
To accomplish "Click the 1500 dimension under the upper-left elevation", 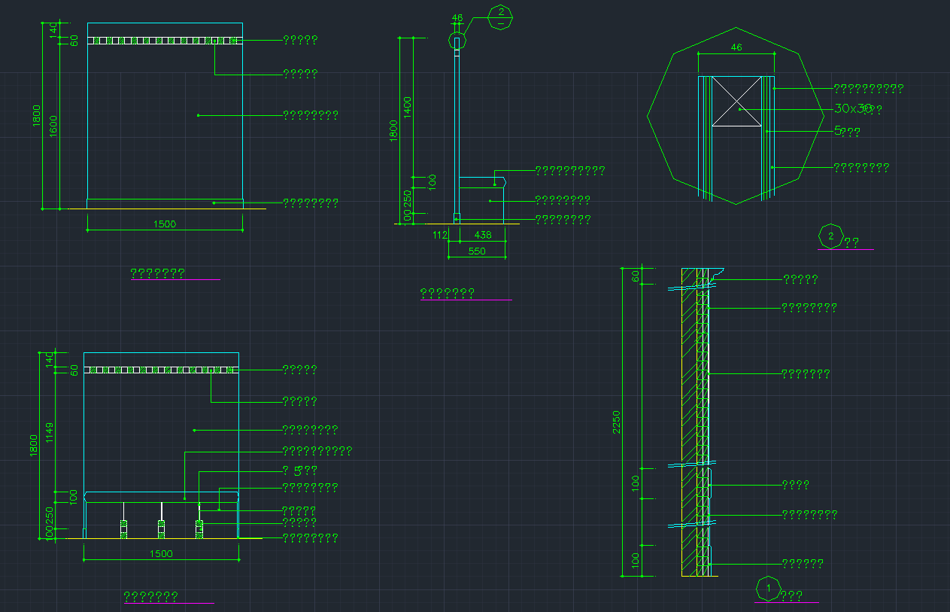I will [x=164, y=224].
